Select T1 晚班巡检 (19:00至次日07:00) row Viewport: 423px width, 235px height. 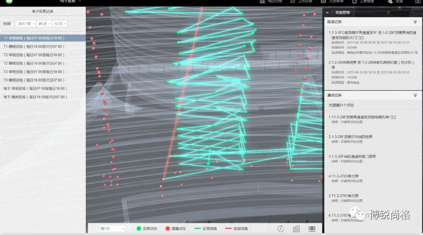pyautogui.click(x=43, y=46)
